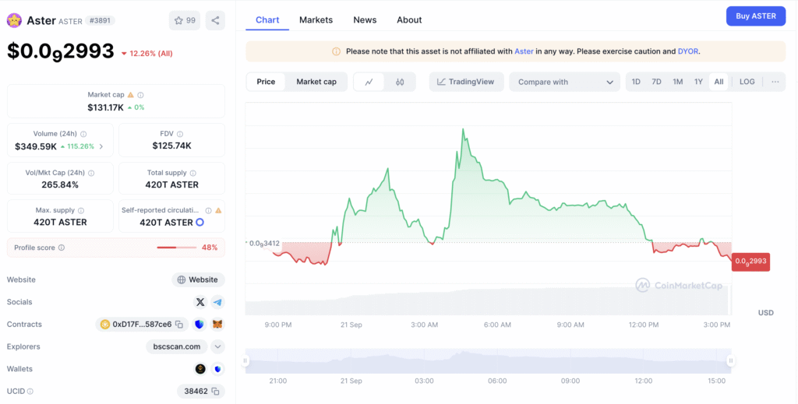Open the Compare with dropdown

[x=564, y=82]
